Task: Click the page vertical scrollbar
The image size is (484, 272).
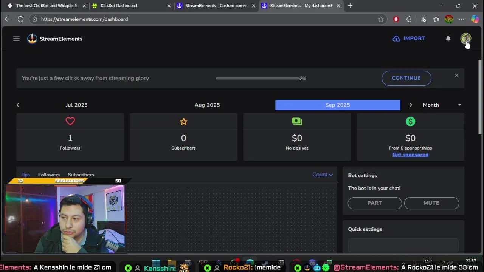Action: pos(481,96)
